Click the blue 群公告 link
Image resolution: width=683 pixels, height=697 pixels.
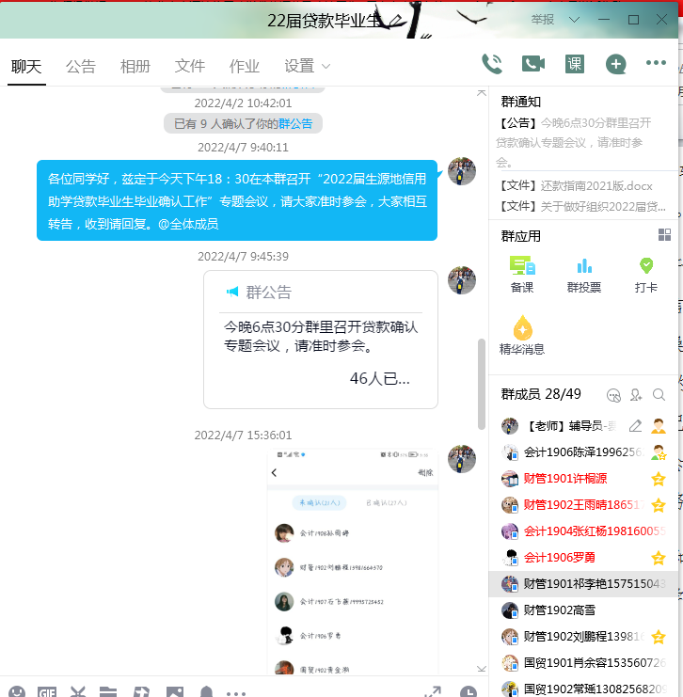(x=295, y=123)
